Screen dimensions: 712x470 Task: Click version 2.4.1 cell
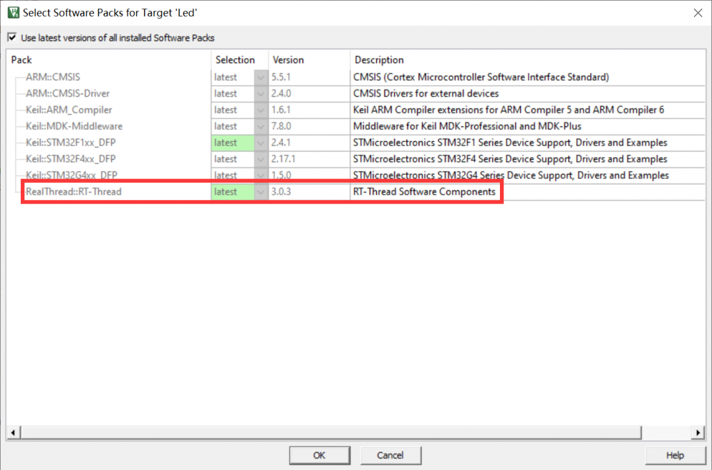coord(309,143)
